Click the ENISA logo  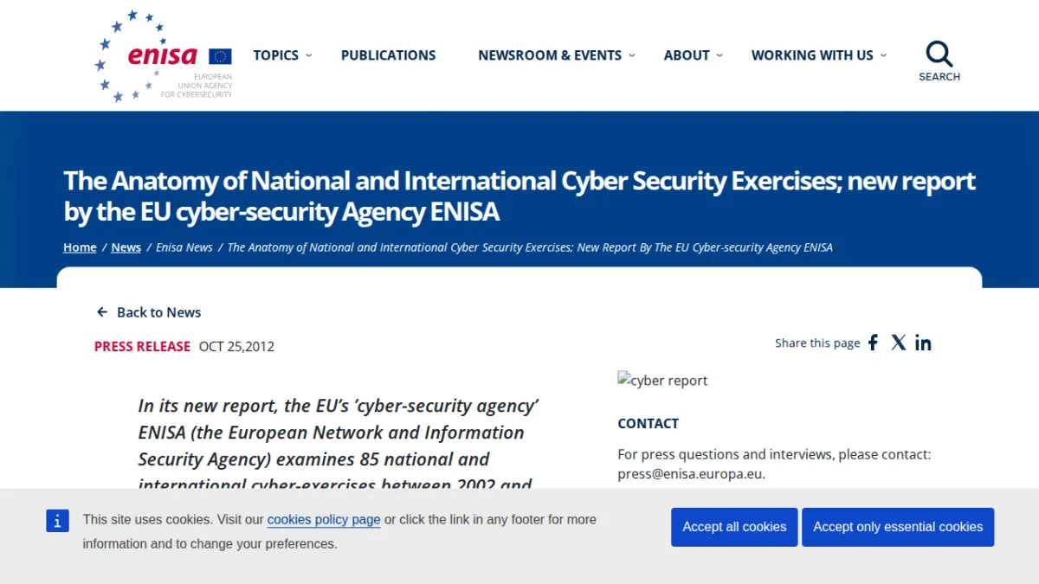tap(164, 56)
